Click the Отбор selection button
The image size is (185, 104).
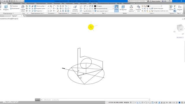click(x=116, y=8)
